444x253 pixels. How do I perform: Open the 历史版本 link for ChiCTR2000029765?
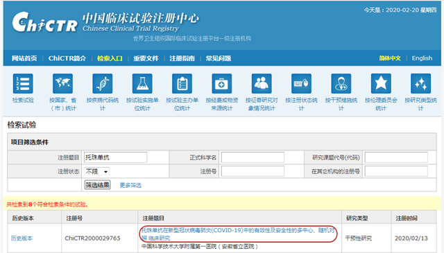(x=22, y=238)
